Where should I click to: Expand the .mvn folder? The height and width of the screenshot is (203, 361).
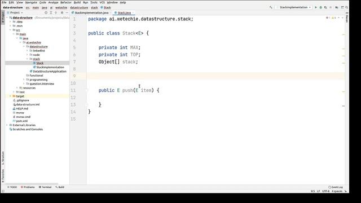(10, 26)
